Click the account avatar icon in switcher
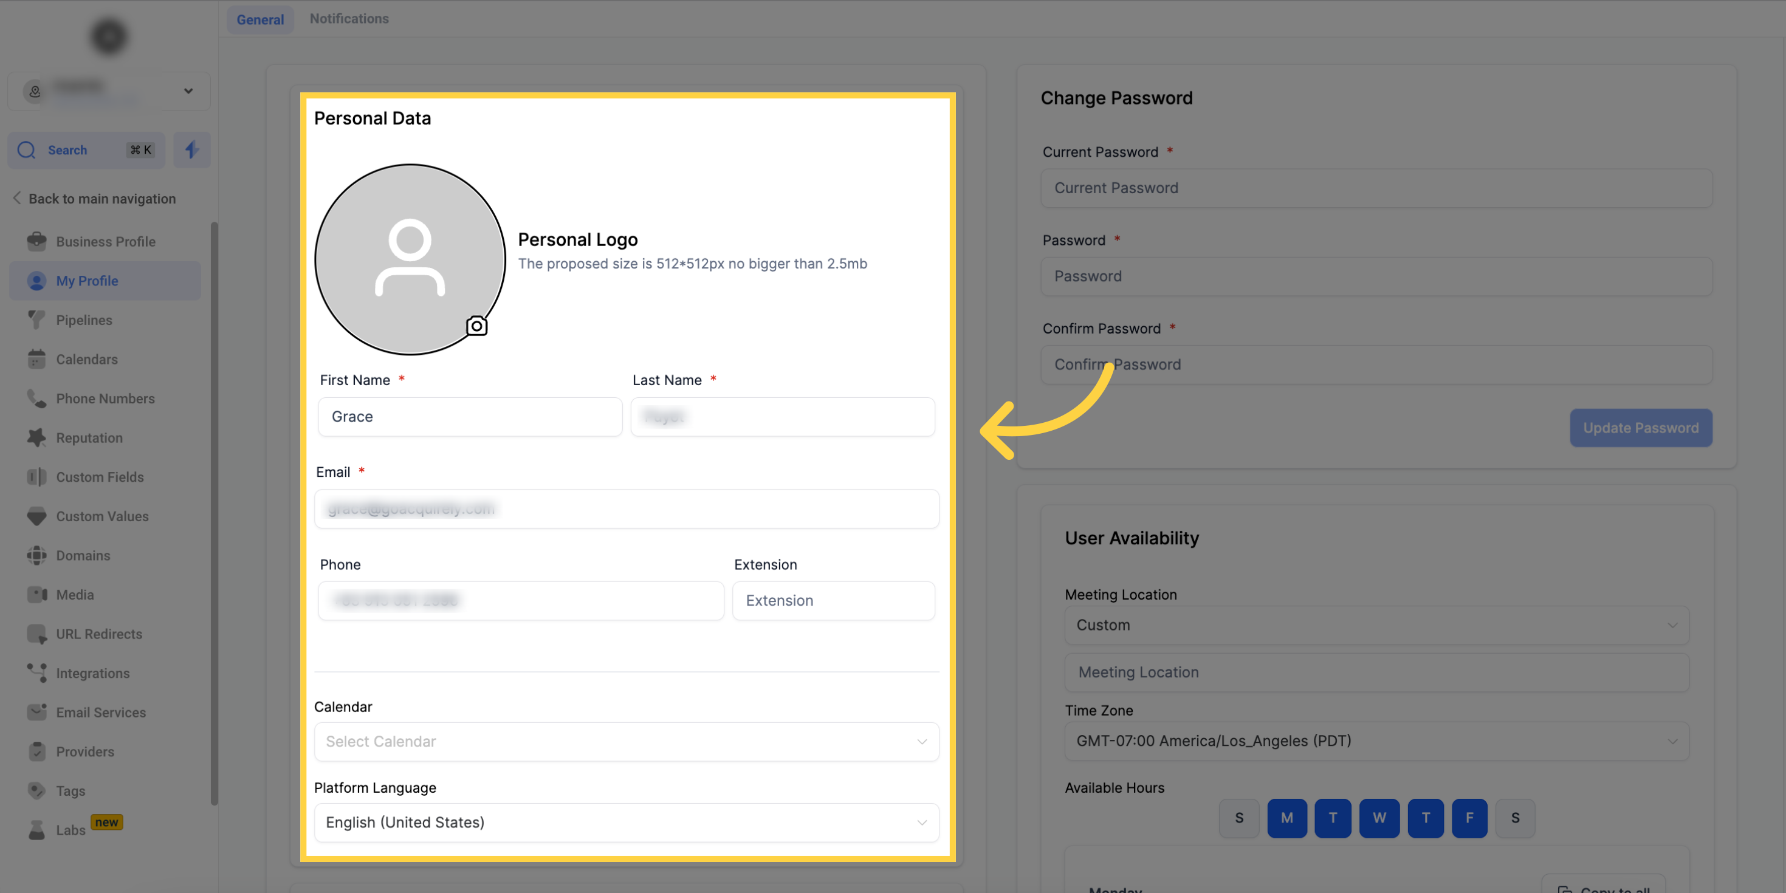Viewport: 1786px width, 893px height. click(x=35, y=91)
